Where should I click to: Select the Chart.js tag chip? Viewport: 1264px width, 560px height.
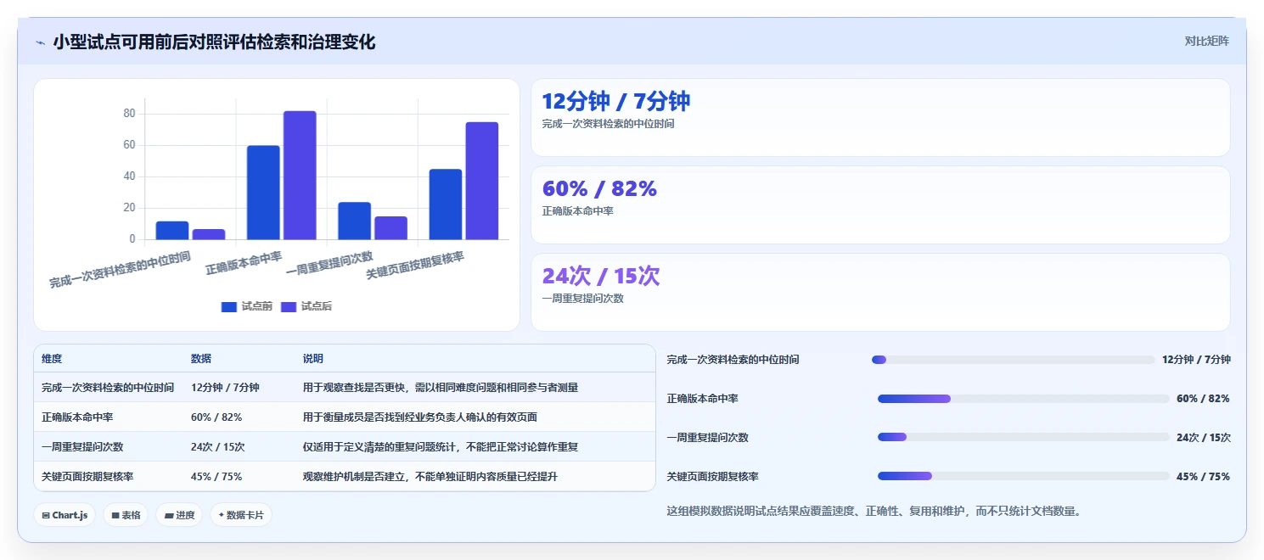[x=65, y=515]
